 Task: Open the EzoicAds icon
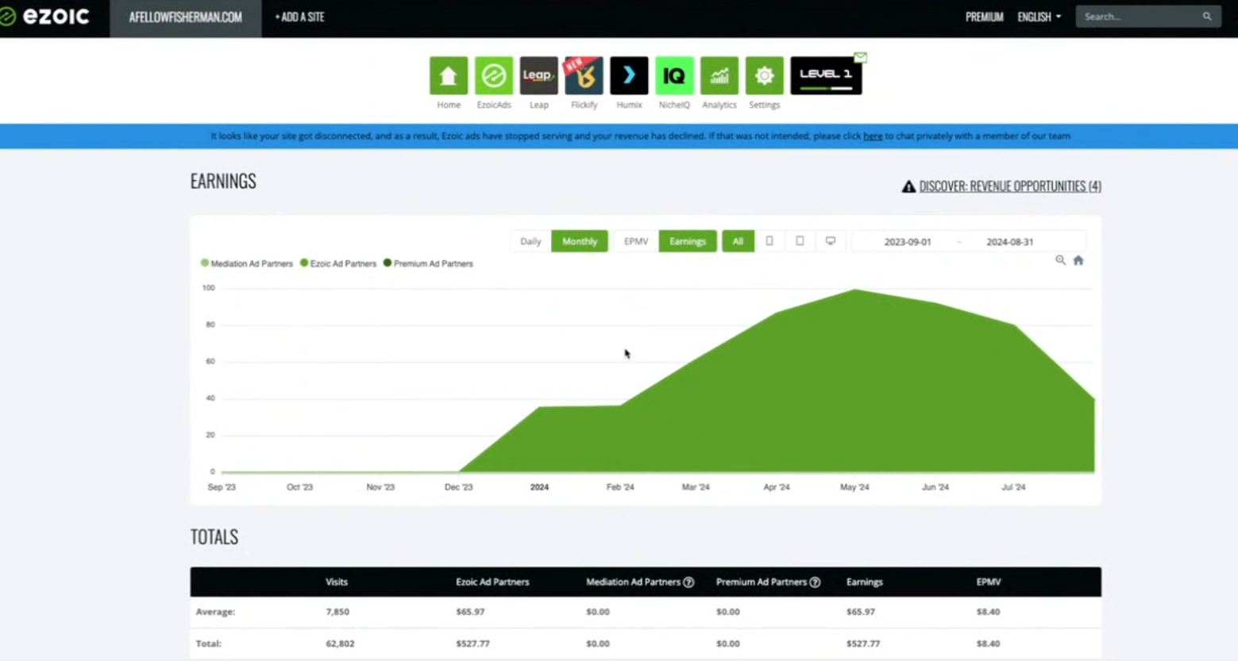[x=494, y=75]
